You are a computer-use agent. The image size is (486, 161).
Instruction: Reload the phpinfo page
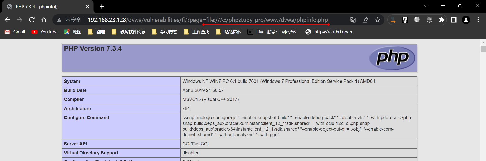pos(32,20)
